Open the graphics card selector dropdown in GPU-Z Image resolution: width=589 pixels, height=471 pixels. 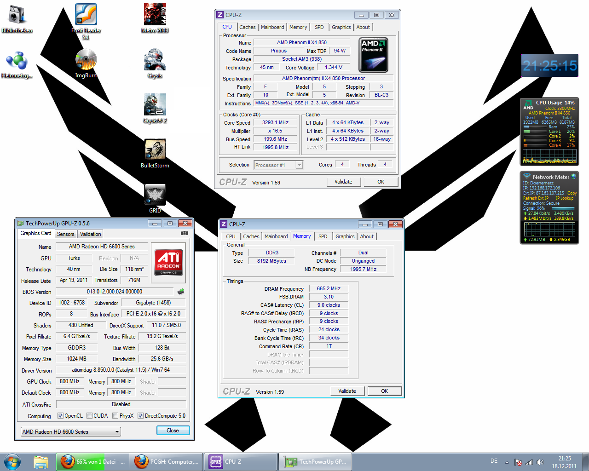point(71,431)
